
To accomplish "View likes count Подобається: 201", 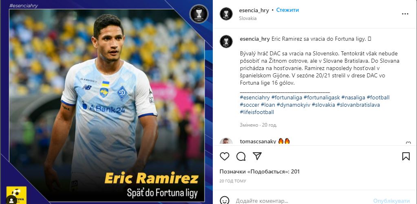I will 260,171.
